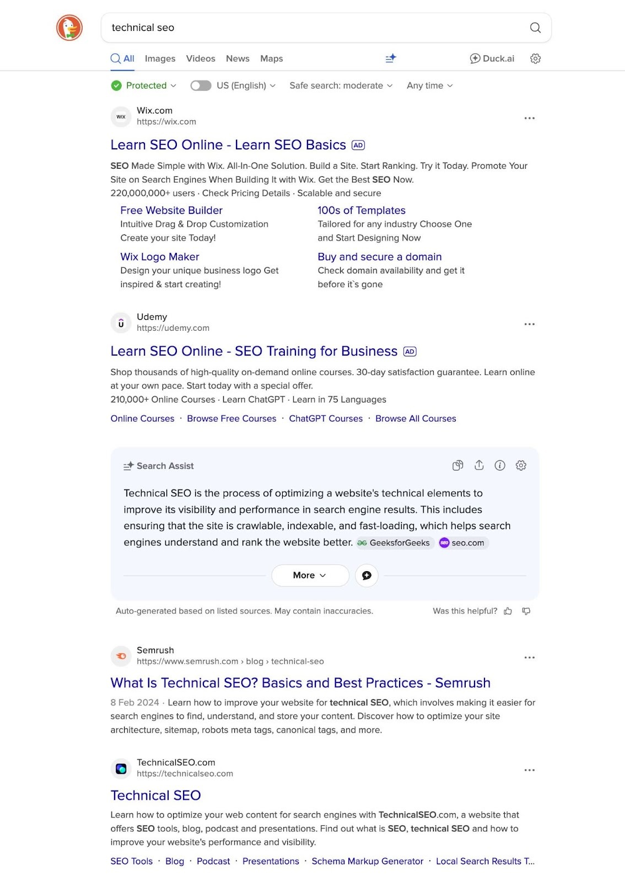The width and height of the screenshot is (625, 882).
Task: Copy the Search Assist answer
Action: pos(457,466)
